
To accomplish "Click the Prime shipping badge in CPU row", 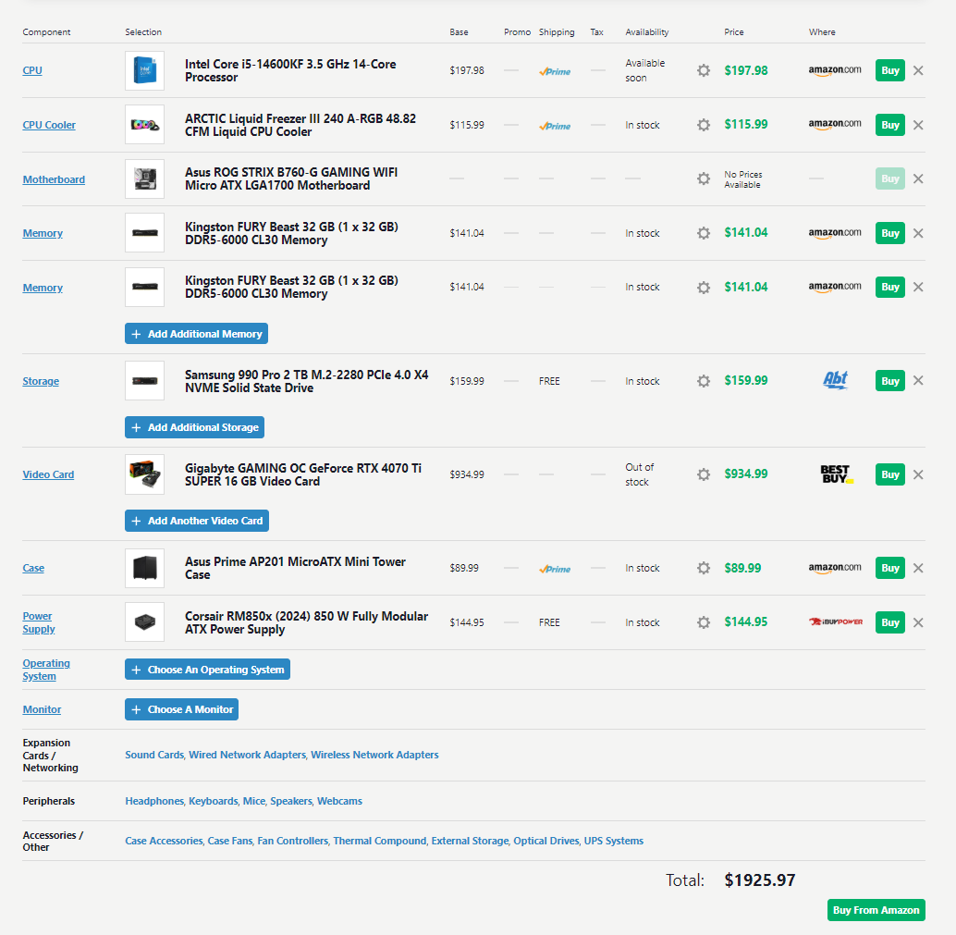I will pos(555,71).
